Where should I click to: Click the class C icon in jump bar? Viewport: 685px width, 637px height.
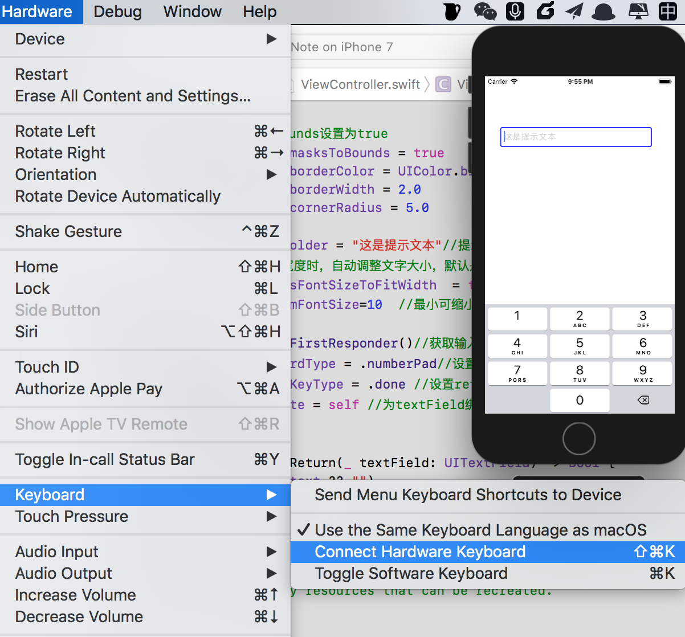443,84
